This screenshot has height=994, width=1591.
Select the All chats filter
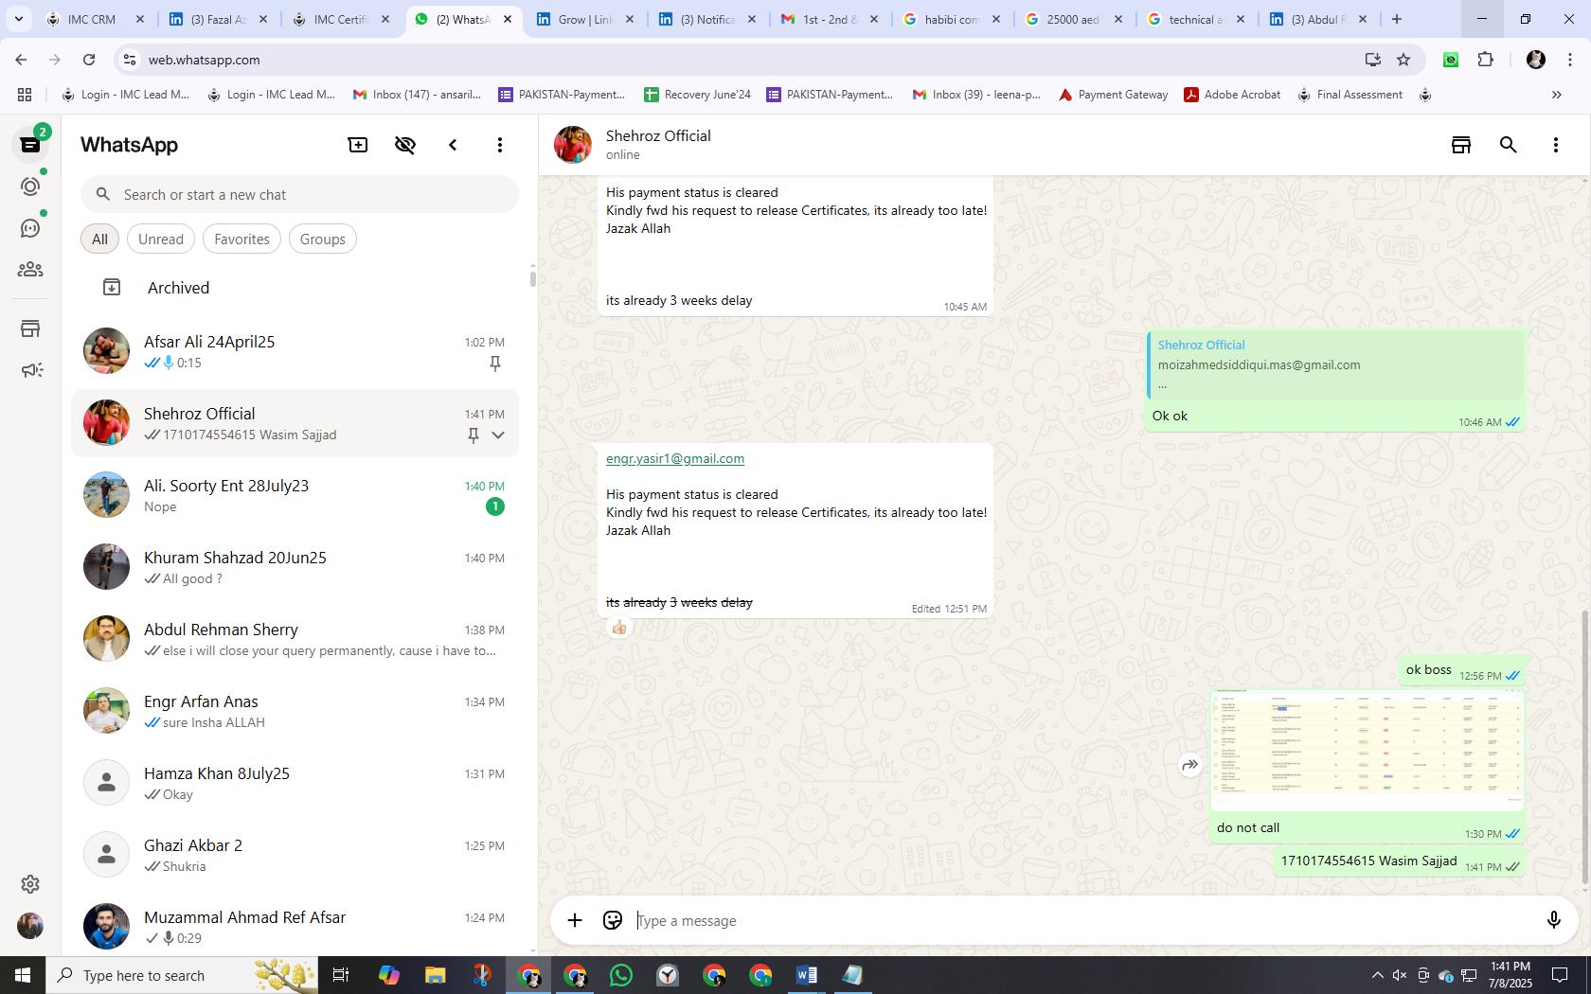click(99, 239)
